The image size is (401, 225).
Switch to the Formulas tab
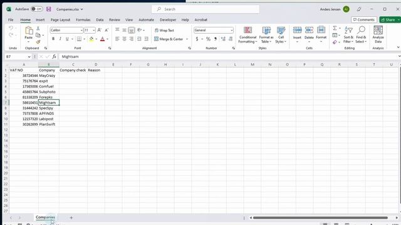point(83,20)
